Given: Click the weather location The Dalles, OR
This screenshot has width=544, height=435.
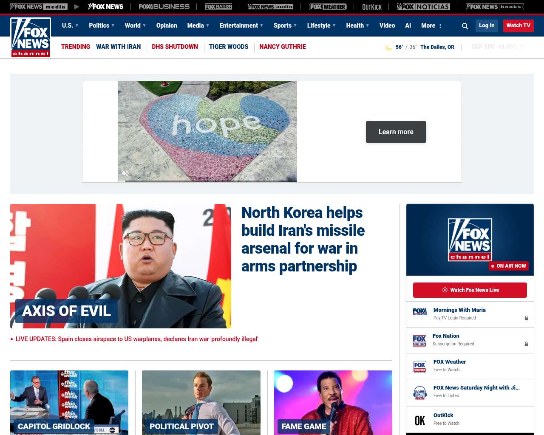Looking at the screenshot, I should (437, 47).
